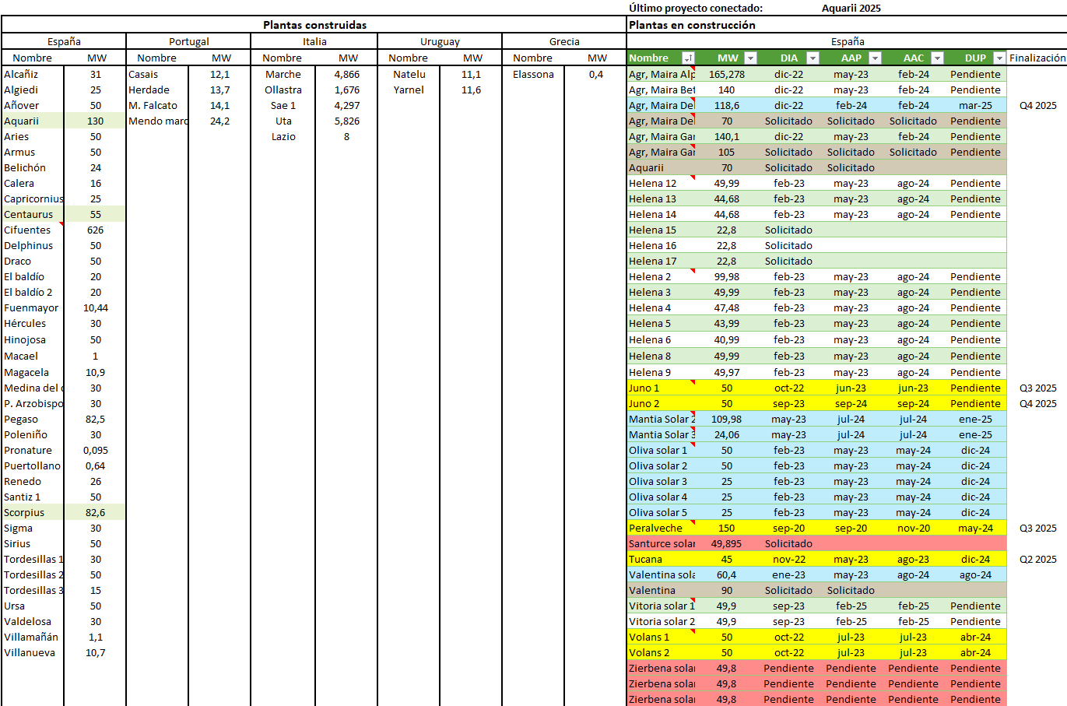Click the Plantas construidas header cell
This screenshot has height=706, width=1067.
(314, 25)
